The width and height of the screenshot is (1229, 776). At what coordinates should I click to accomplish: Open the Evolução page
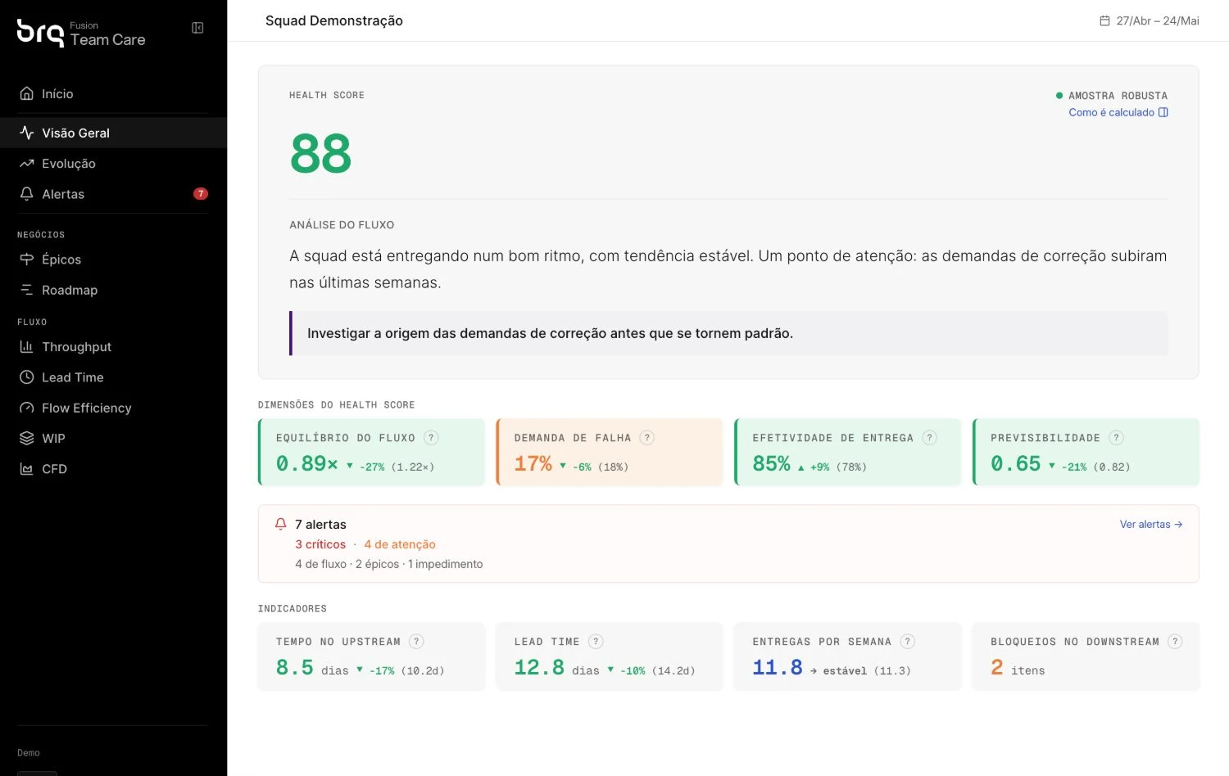pos(113,164)
